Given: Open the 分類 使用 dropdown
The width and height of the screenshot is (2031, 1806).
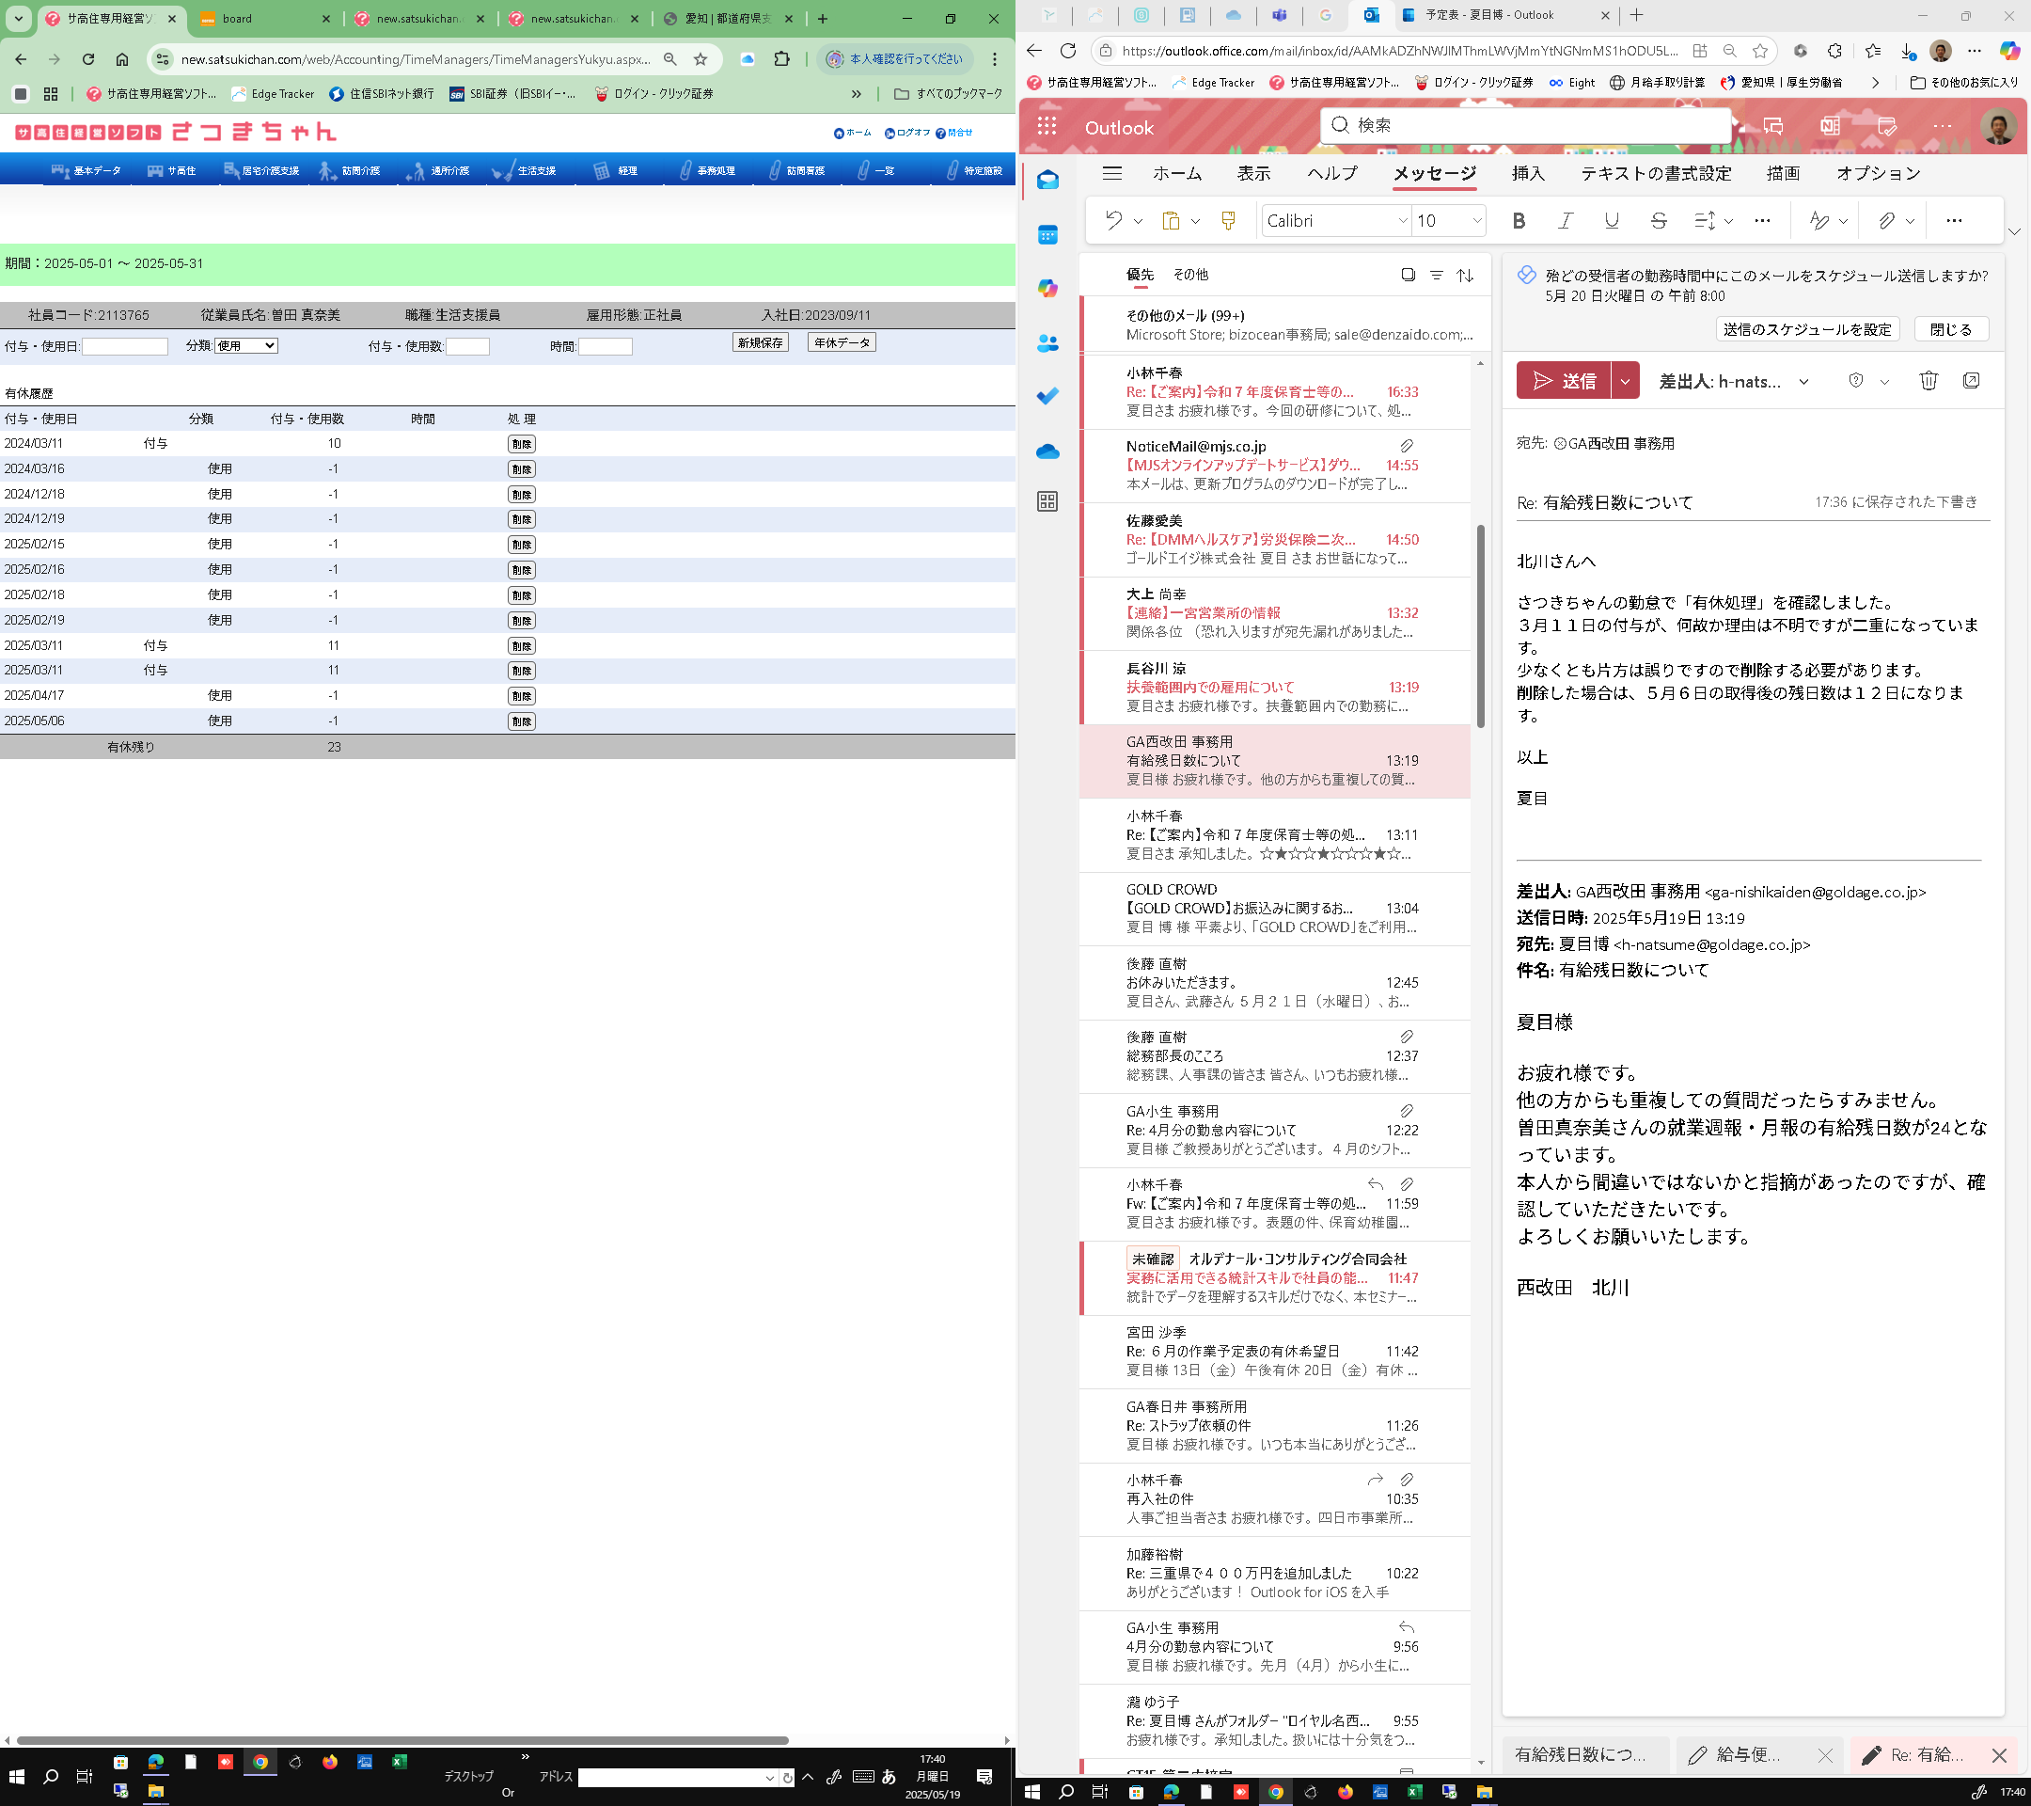Looking at the screenshot, I should pyautogui.click(x=246, y=346).
